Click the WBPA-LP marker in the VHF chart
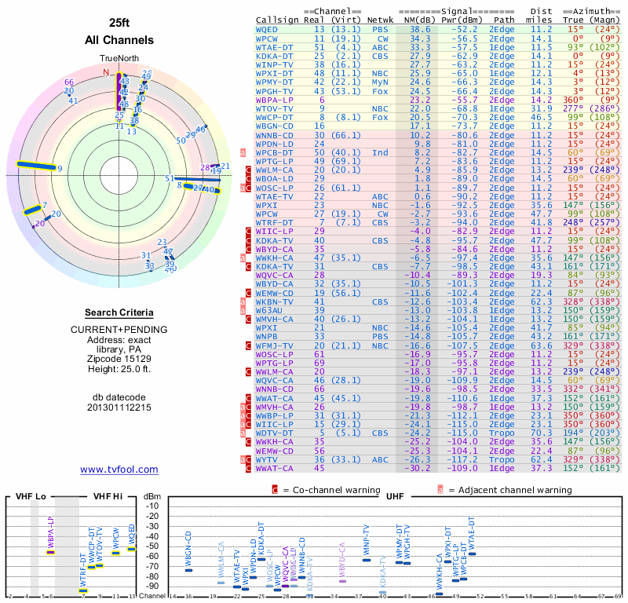628x603 pixels. coord(50,552)
